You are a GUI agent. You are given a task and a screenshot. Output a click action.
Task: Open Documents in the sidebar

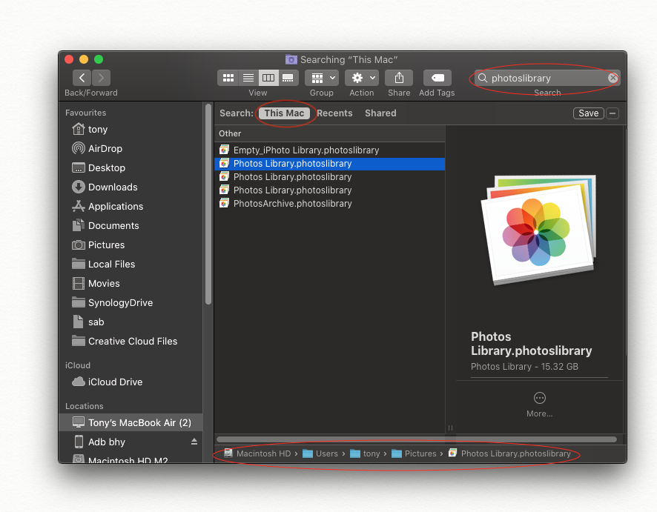pyautogui.click(x=131, y=226)
